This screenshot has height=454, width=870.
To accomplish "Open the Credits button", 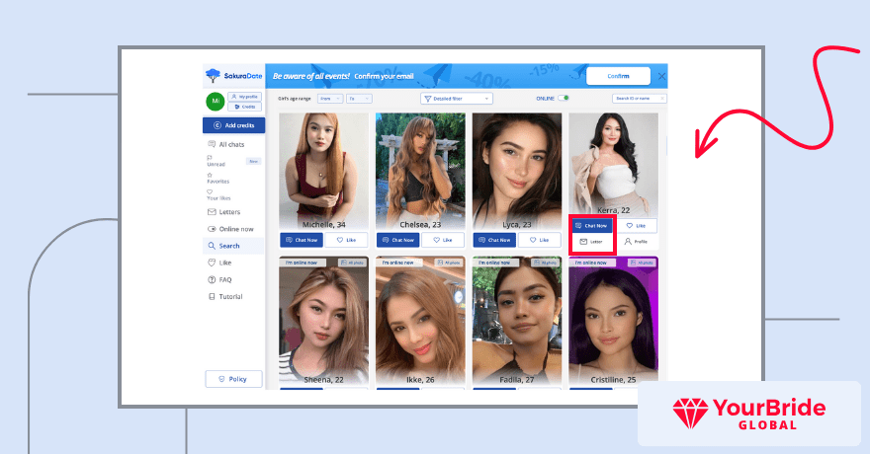I will tap(245, 107).
